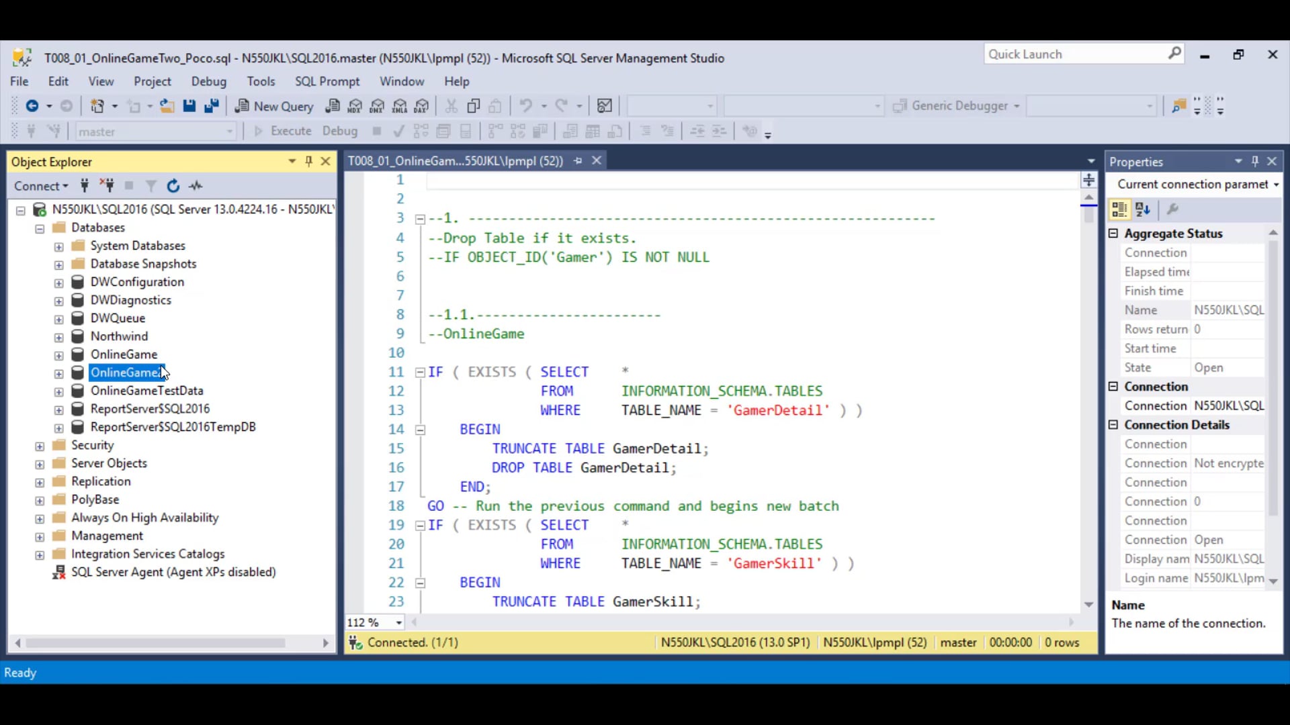This screenshot has width=1290, height=725.
Task: Toggle auto-hide pin on Properties panel
Action: (1255, 161)
